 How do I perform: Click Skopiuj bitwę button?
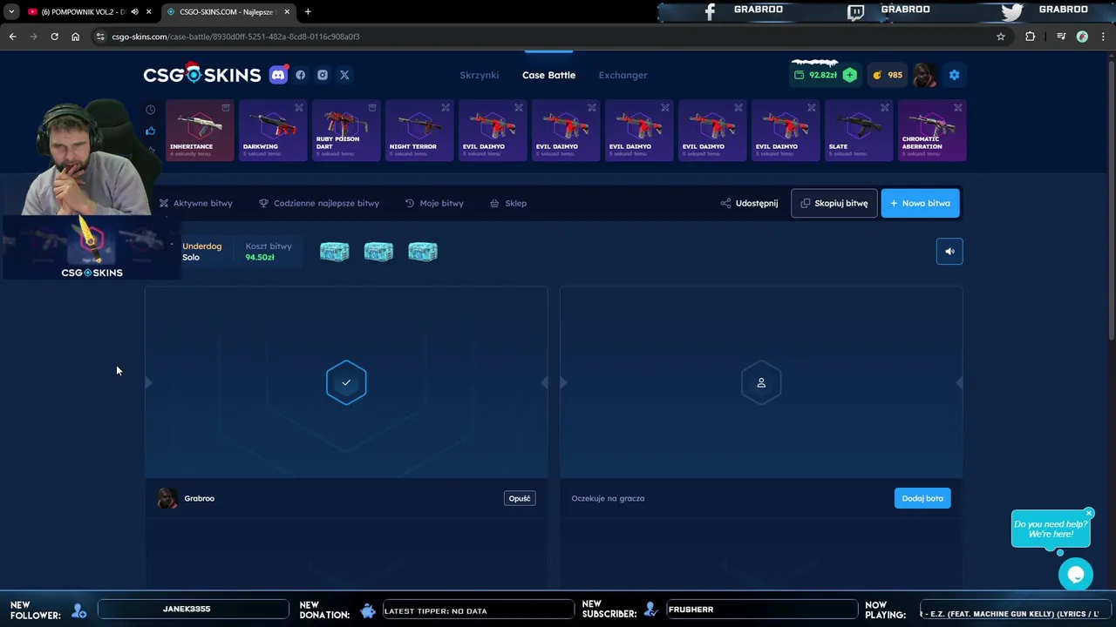[x=834, y=203]
